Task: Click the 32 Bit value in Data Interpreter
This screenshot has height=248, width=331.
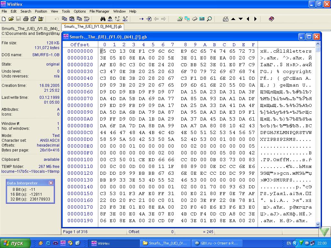Action: click(40, 199)
